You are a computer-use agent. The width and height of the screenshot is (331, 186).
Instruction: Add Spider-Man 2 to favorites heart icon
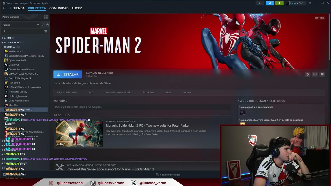322,74
